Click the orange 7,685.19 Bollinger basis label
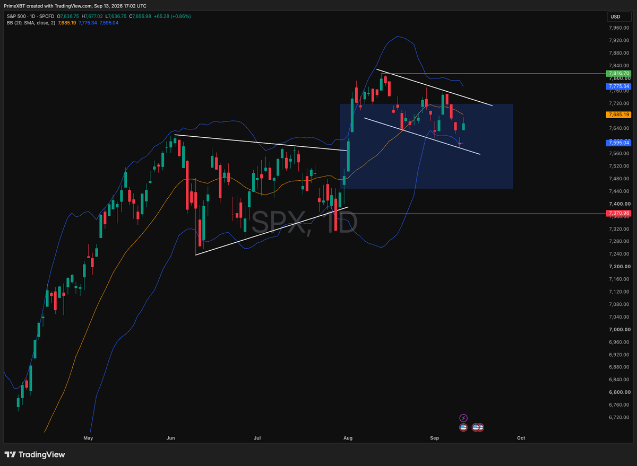This screenshot has height=466, width=637. pyautogui.click(x=618, y=115)
